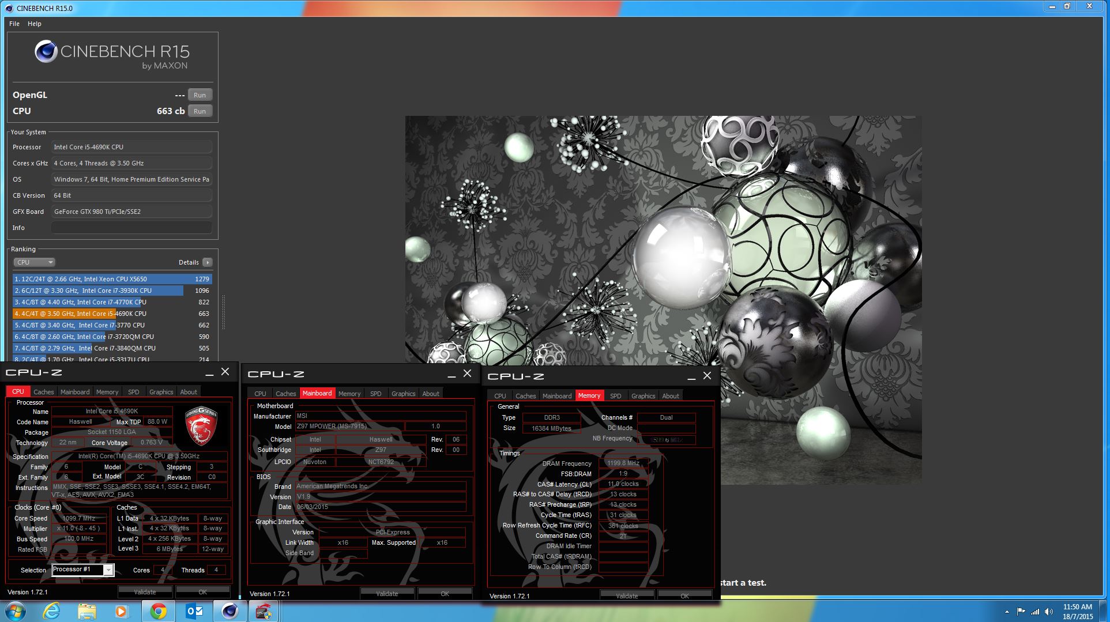
Task: Activate the CPU-Z taskbar icon
Action: [264, 611]
